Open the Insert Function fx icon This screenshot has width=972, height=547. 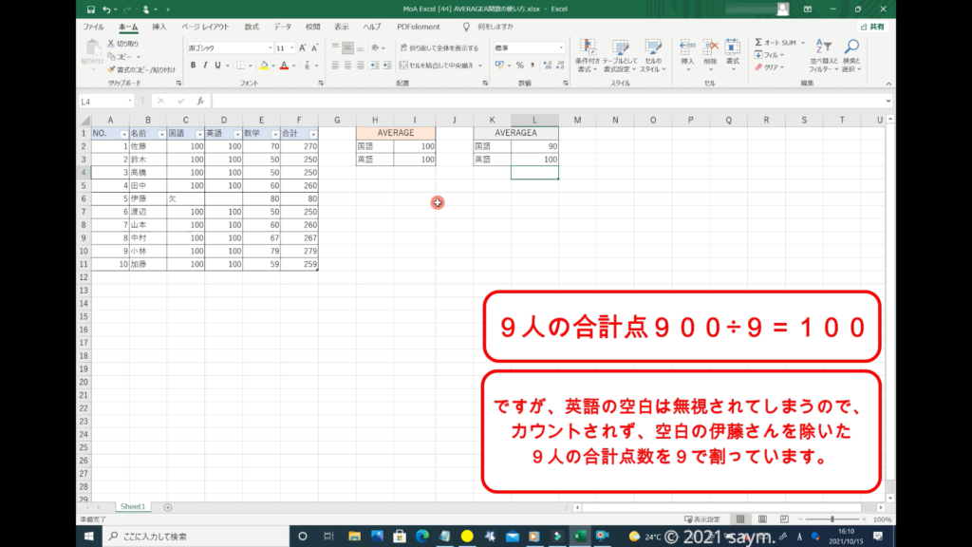point(199,101)
